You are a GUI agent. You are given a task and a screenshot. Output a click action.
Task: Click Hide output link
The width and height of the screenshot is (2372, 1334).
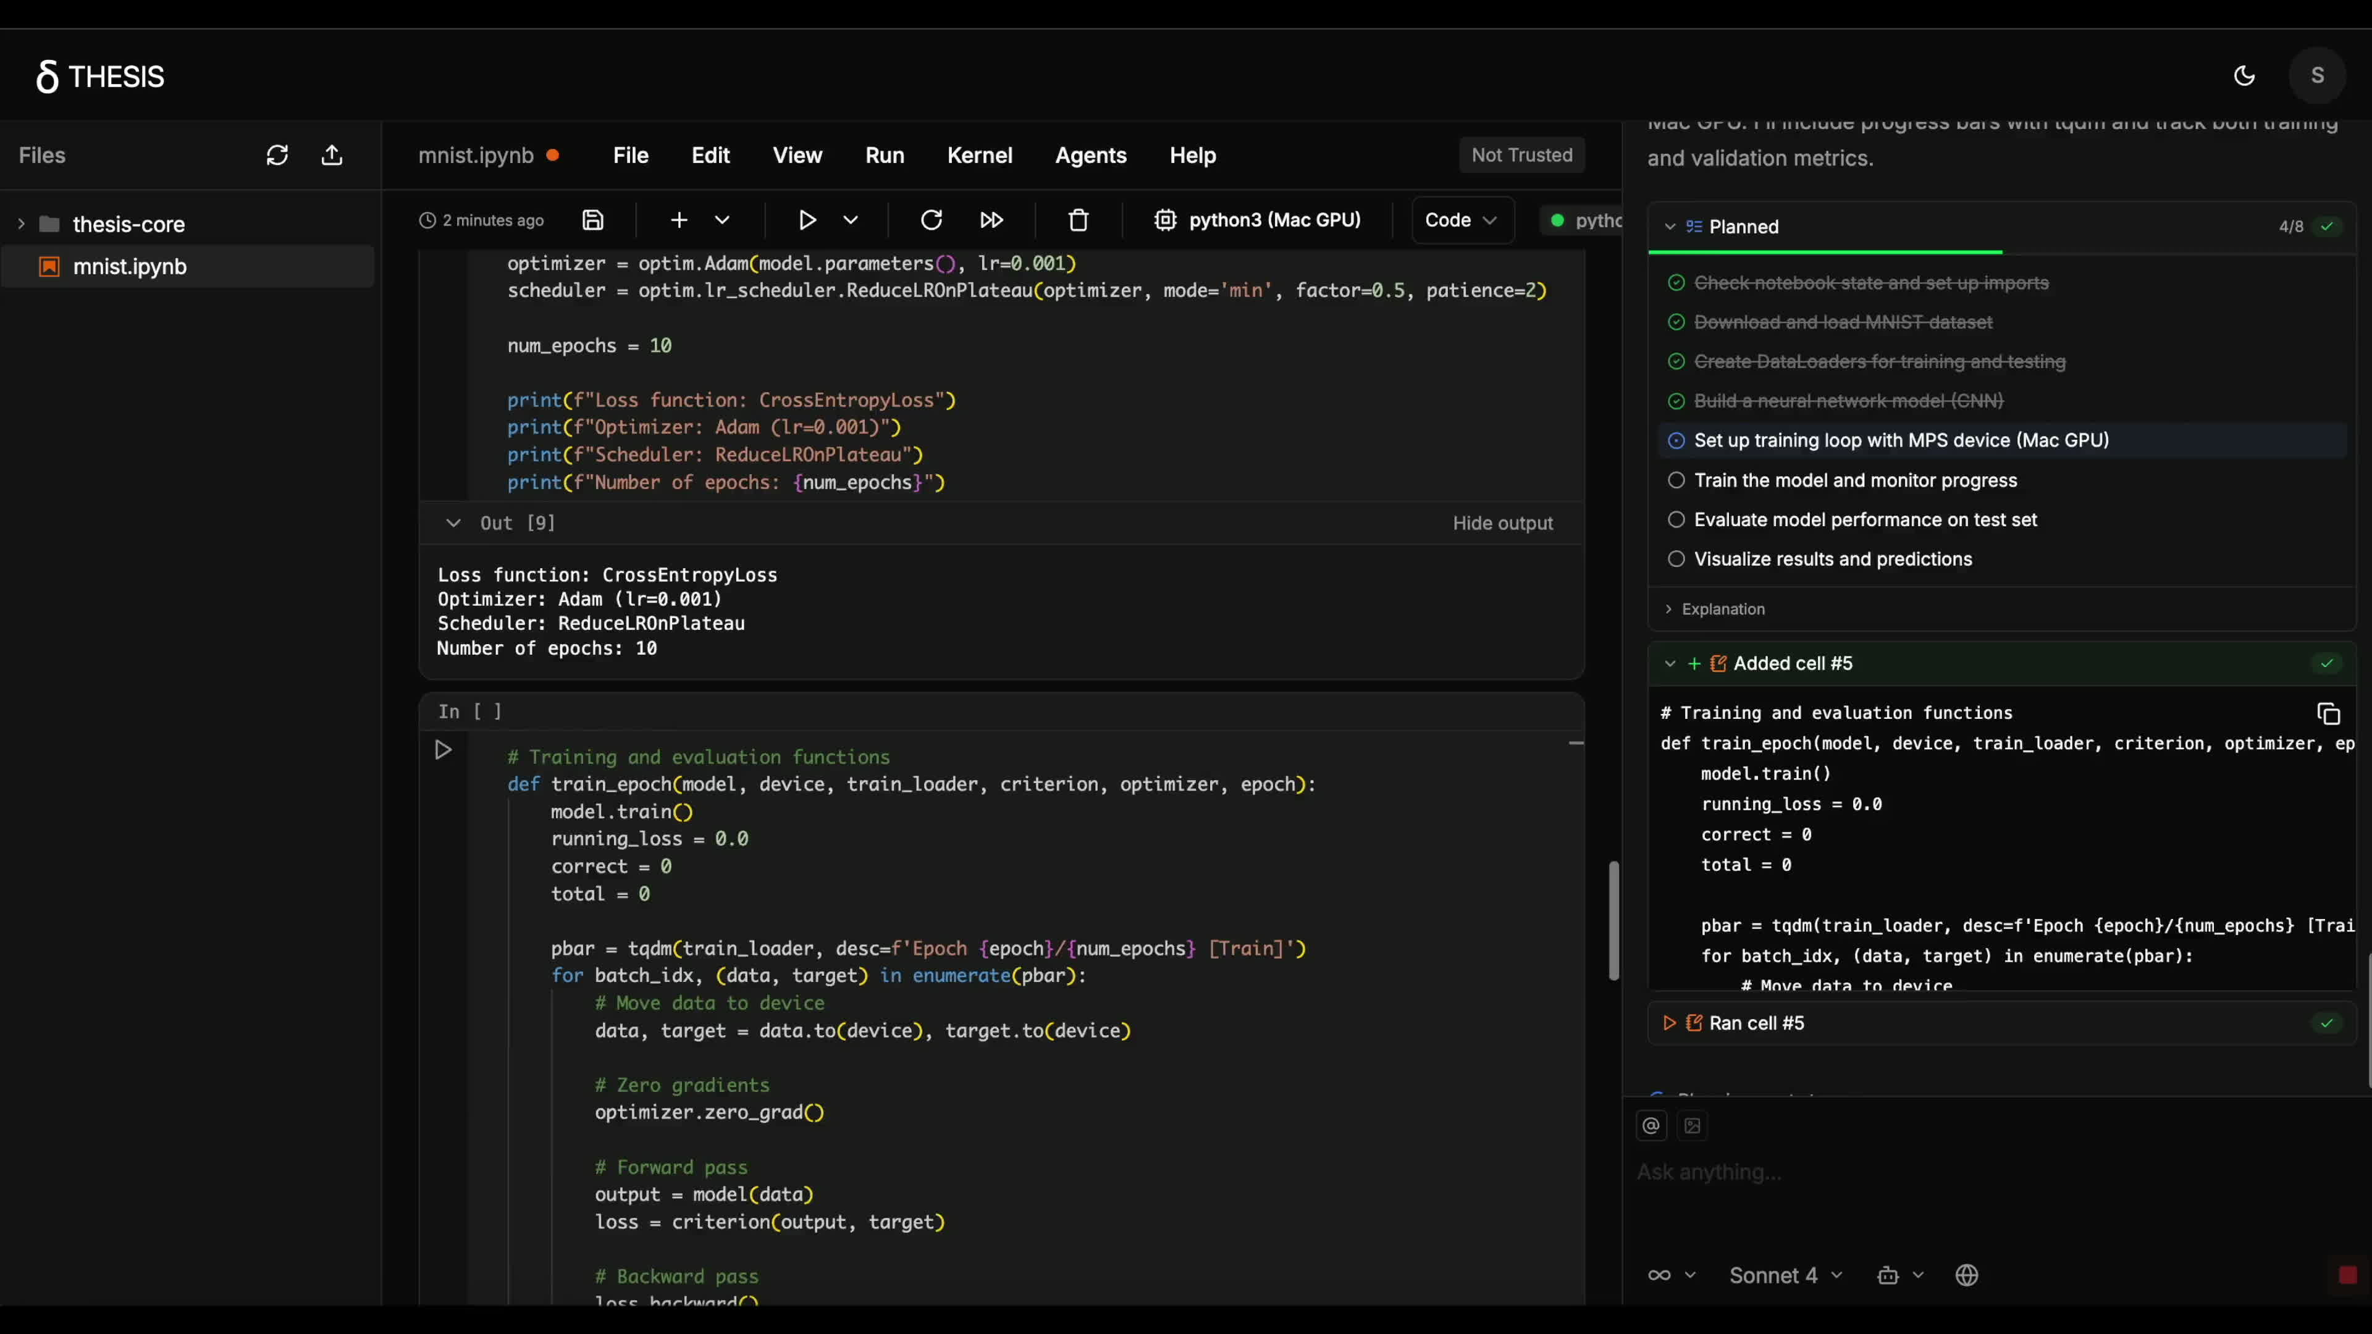click(x=1502, y=523)
